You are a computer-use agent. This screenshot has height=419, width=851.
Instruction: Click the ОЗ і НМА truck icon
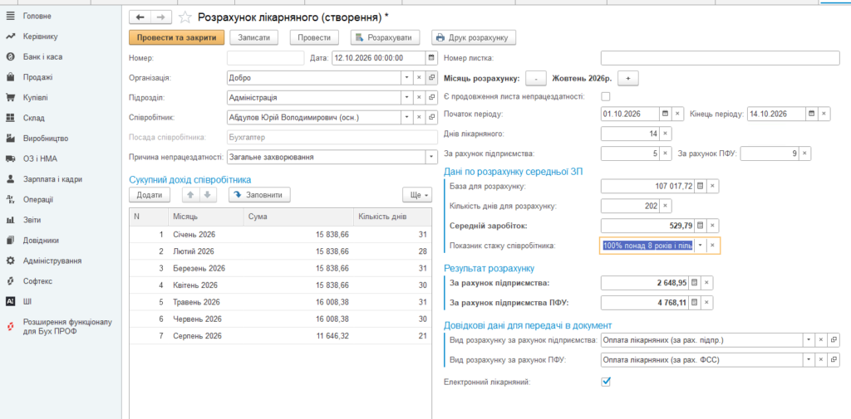(x=10, y=158)
